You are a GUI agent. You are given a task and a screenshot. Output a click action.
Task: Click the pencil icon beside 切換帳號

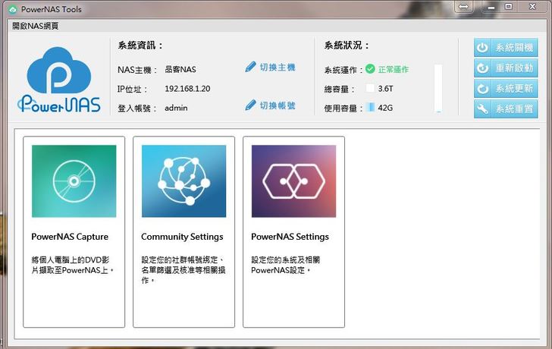click(x=250, y=105)
